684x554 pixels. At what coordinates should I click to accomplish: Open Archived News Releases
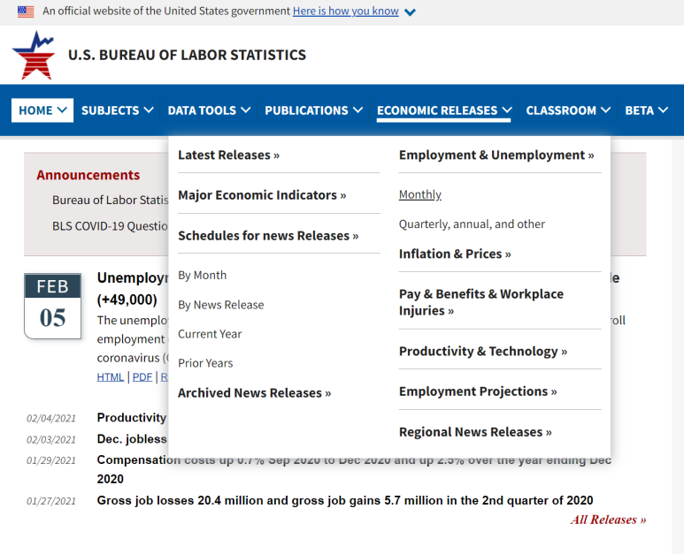254,393
